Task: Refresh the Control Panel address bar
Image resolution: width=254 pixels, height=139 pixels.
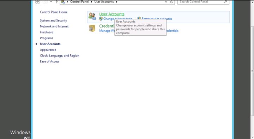Action: point(171,2)
